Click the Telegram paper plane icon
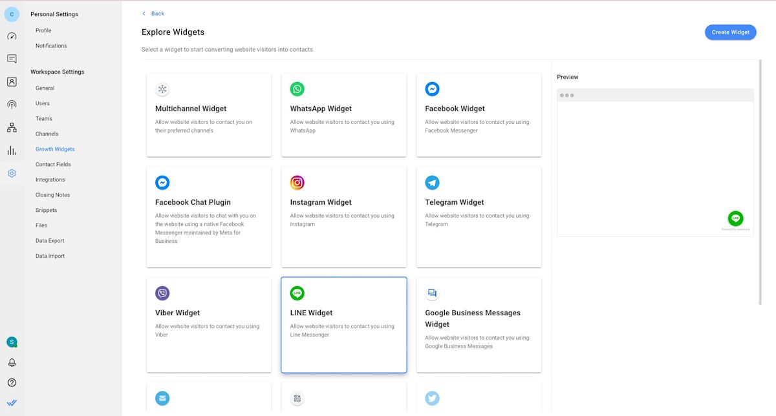The image size is (776, 416). coord(432,183)
